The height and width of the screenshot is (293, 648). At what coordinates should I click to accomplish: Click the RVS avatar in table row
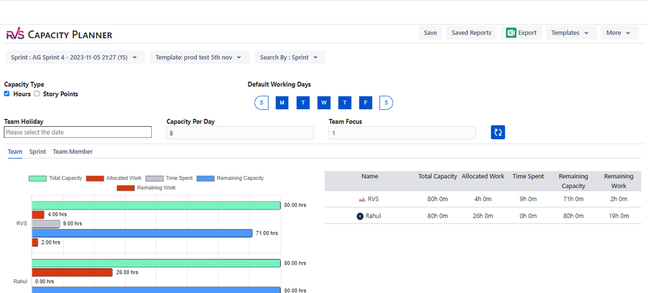362,199
